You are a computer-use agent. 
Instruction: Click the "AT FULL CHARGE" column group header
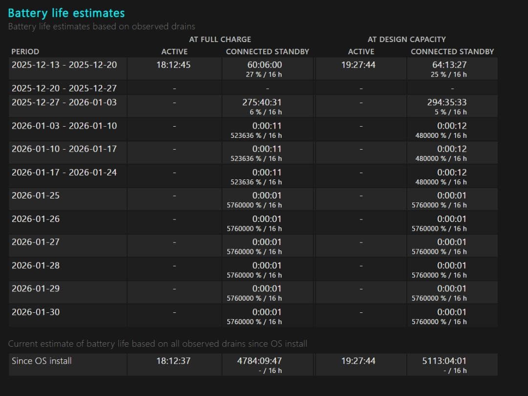220,39
